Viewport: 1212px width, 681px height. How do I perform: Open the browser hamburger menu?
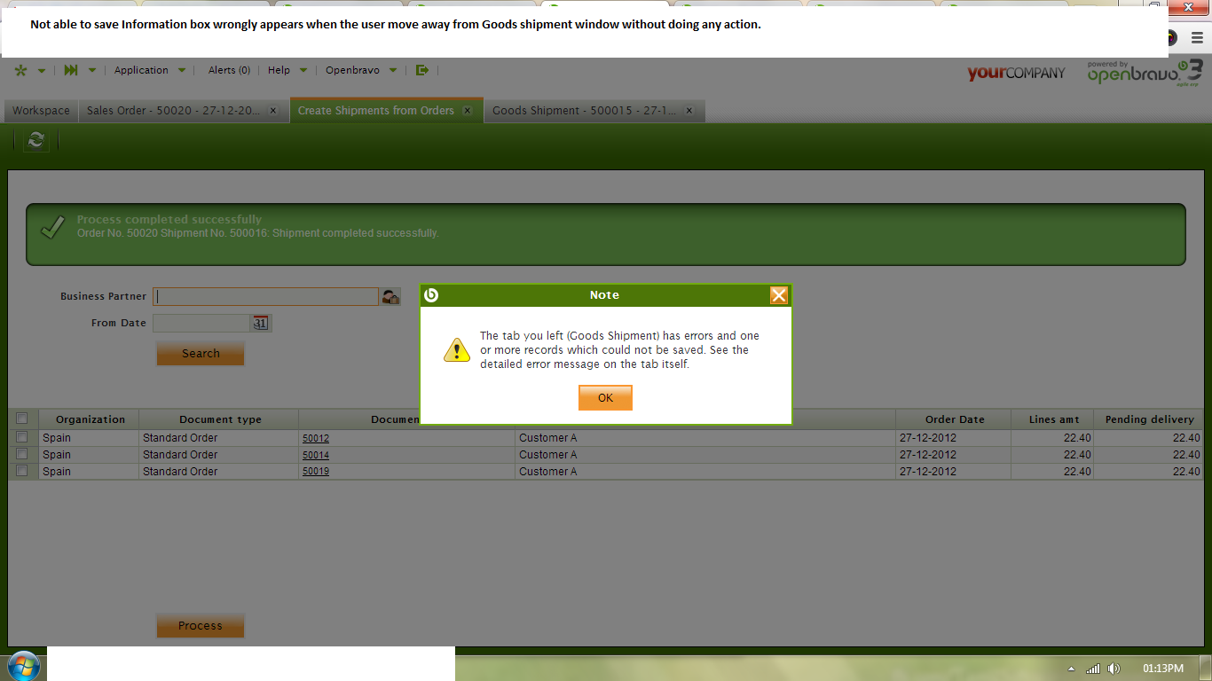pos(1197,38)
